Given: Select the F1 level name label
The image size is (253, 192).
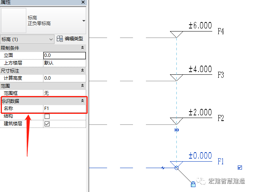Looking at the screenshot, I should tap(221, 161).
